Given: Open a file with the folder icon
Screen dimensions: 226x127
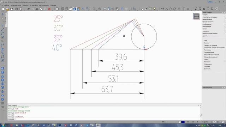Looking at the screenshot, I should point(7,9).
